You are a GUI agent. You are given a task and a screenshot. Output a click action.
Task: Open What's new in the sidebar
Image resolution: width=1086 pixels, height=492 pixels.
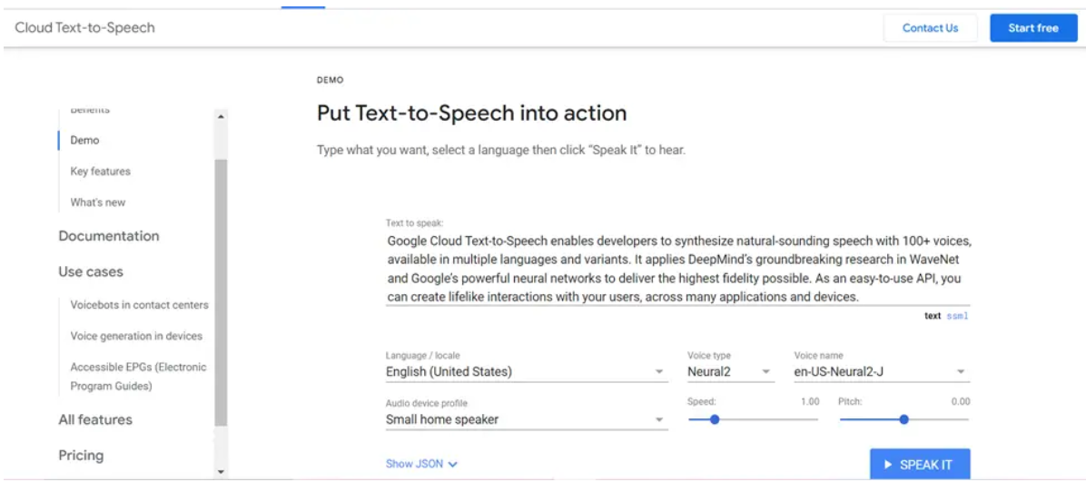pos(98,202)
